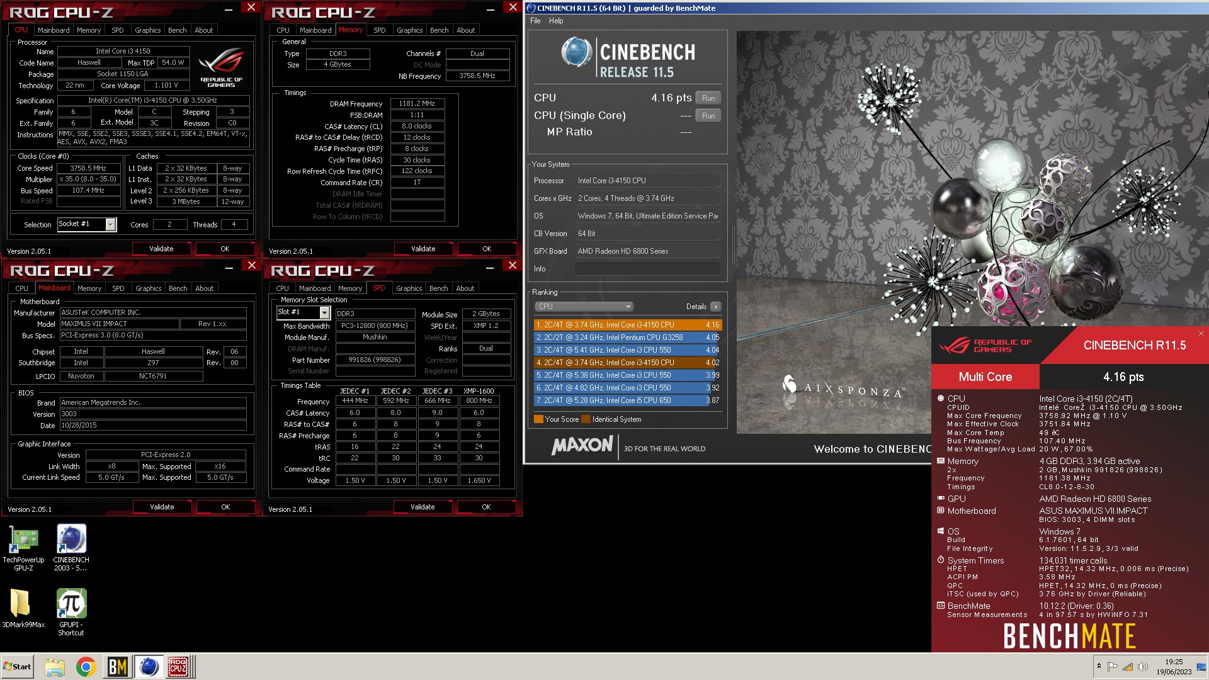1209x680 pixels.
Task: Switch to Mainboard tab in CPU-Z CPU window
Action: pos(54,30)
